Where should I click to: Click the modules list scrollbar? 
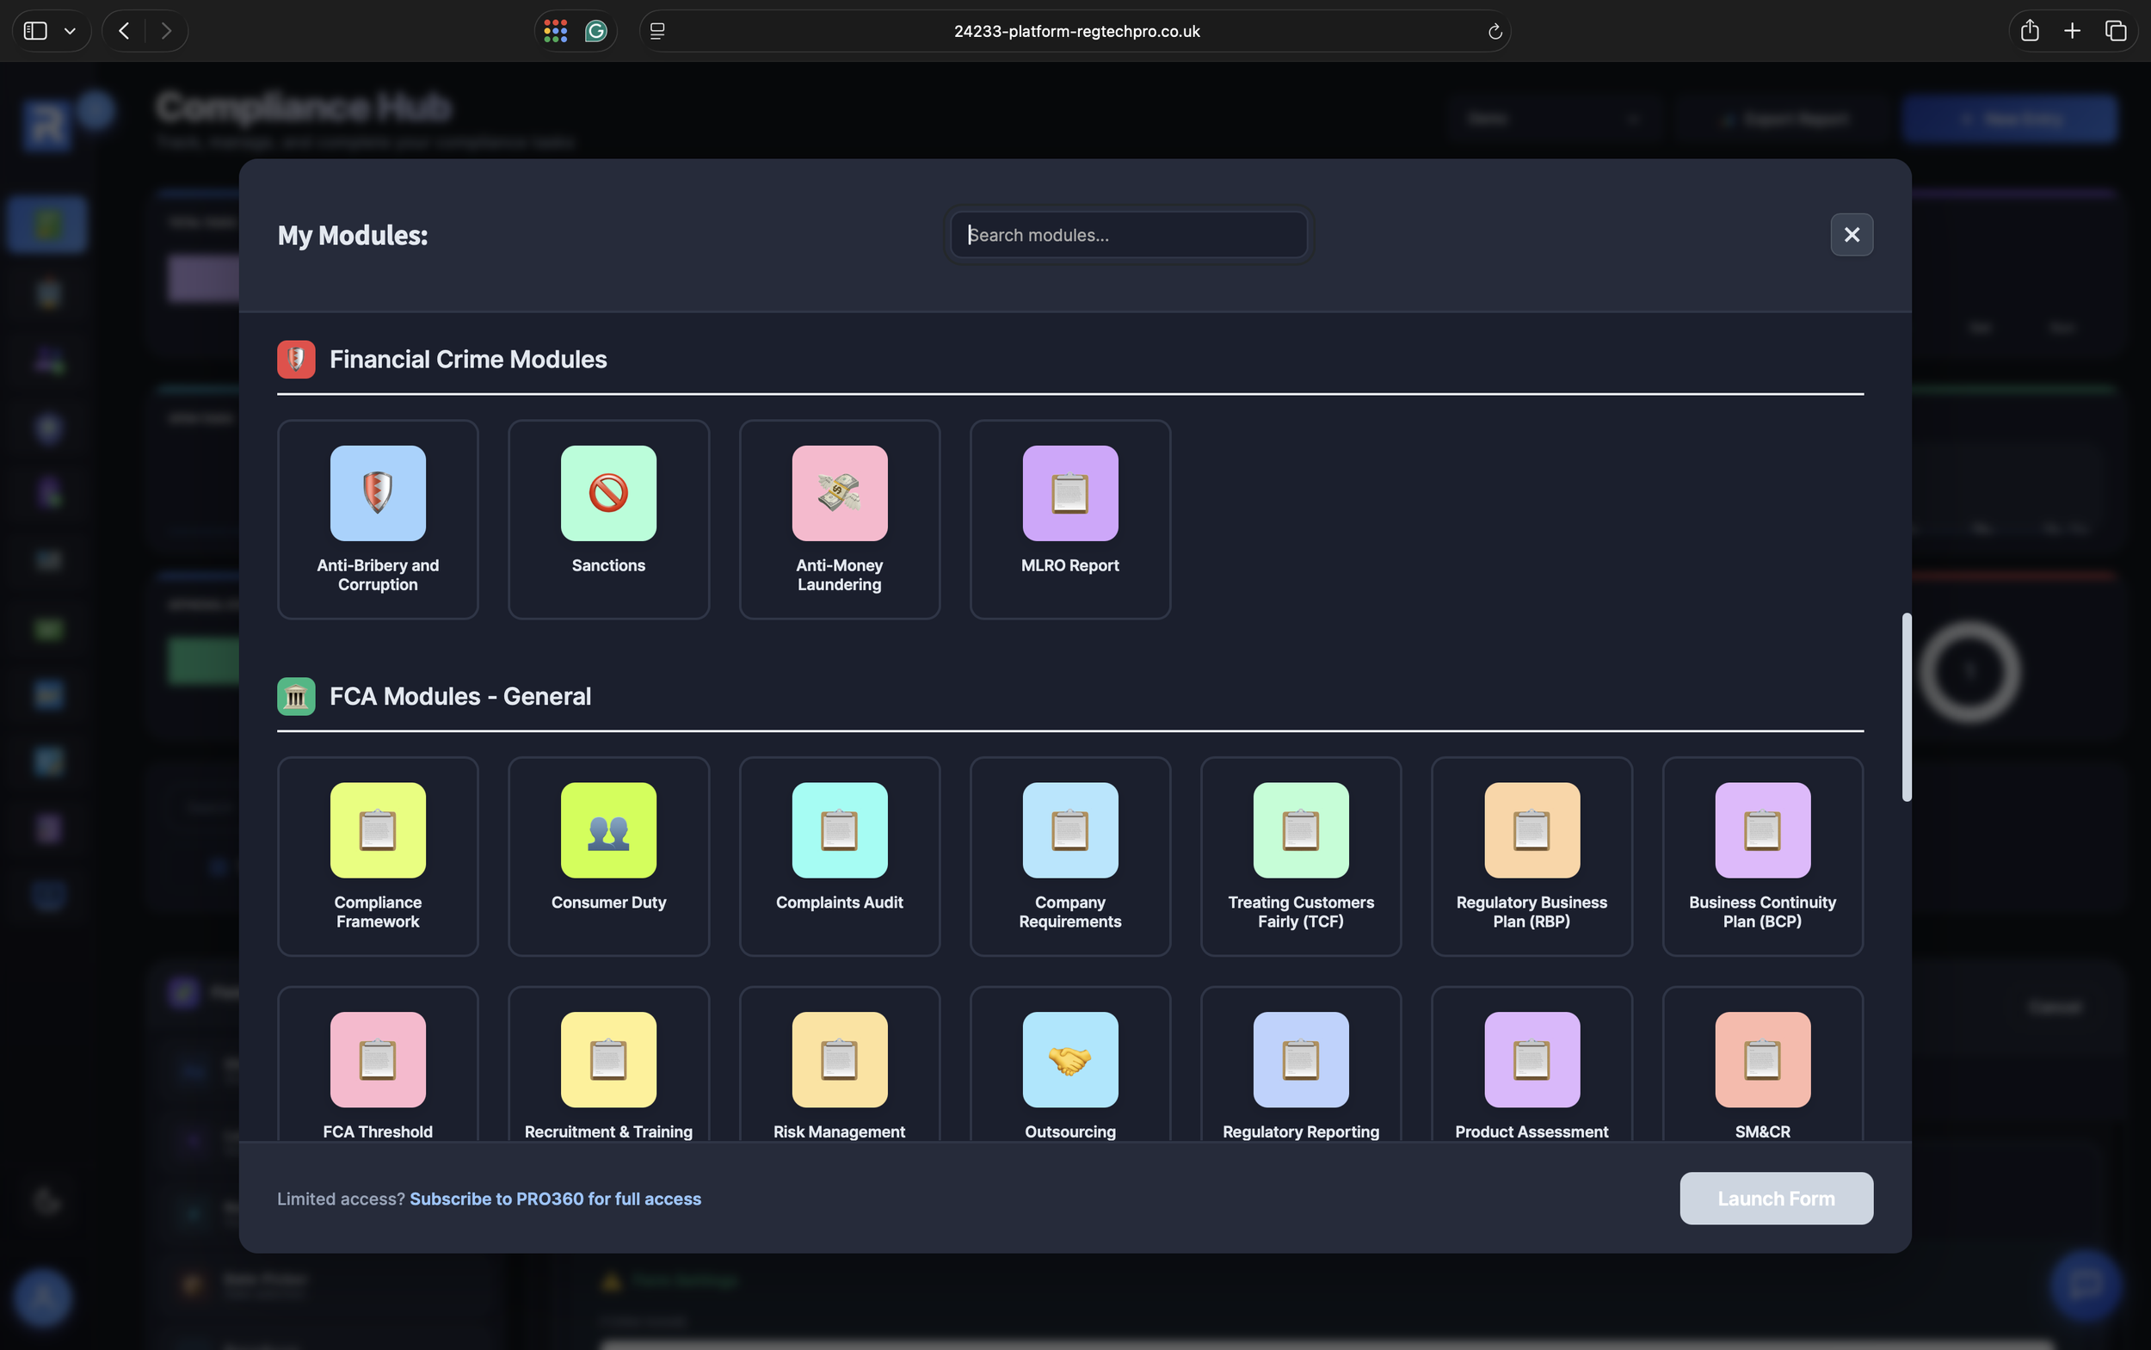point(1907,706)
